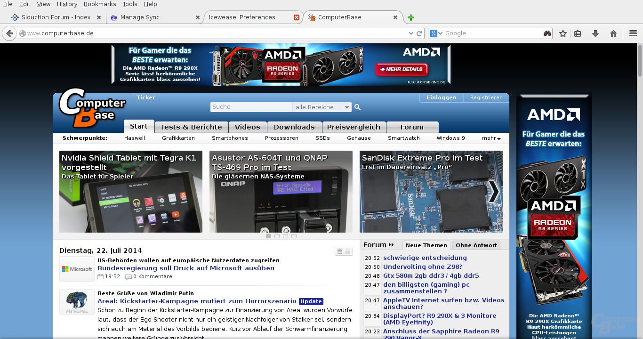Select second carousel page indicator
This screenshot has height=339, width=643.
pos(277,236)
